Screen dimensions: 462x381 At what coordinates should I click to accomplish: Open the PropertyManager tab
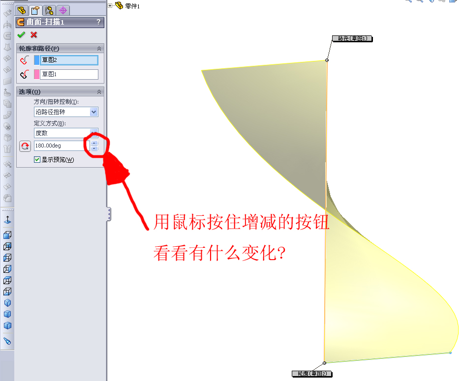tap(35, 11)
